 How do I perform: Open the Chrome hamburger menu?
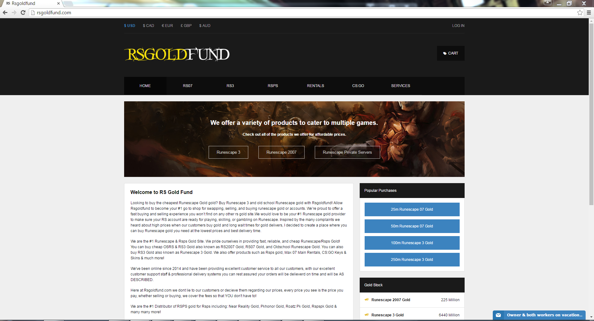point(589,13)
